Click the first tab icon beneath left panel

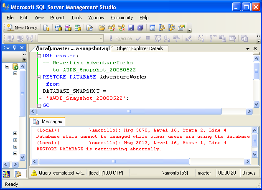coord(6,174)
